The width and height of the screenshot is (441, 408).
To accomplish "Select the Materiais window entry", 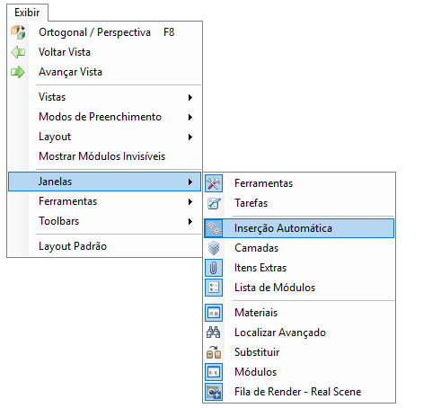I will click(x=299, y=313).
